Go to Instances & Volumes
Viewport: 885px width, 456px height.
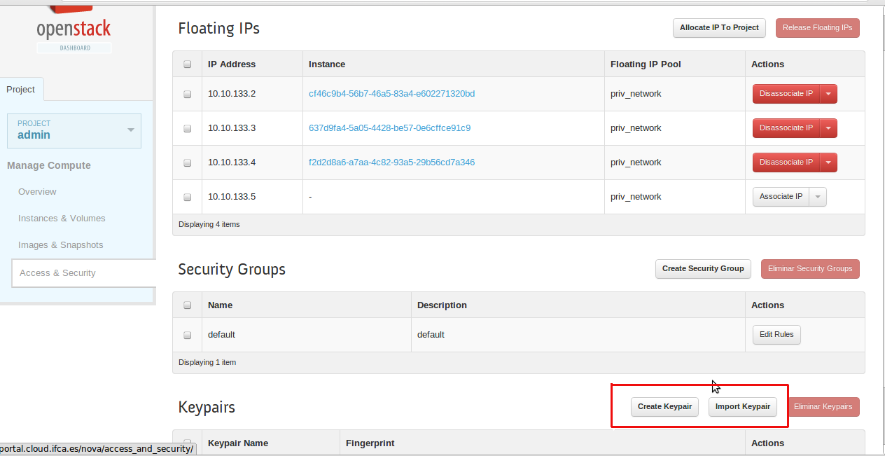(62, 219)
